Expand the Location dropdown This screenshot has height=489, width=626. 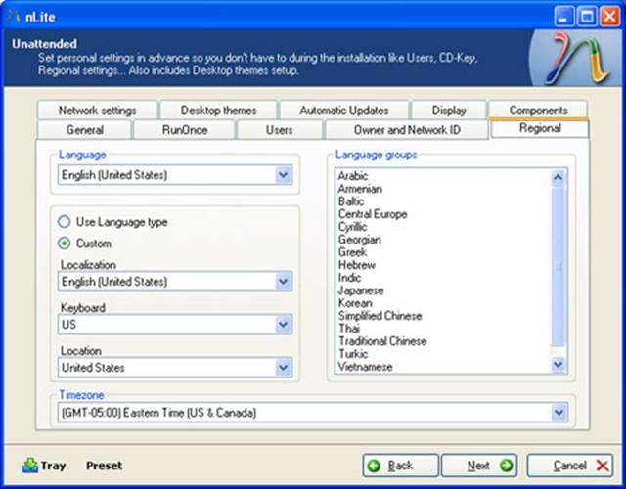coord(284,368)
